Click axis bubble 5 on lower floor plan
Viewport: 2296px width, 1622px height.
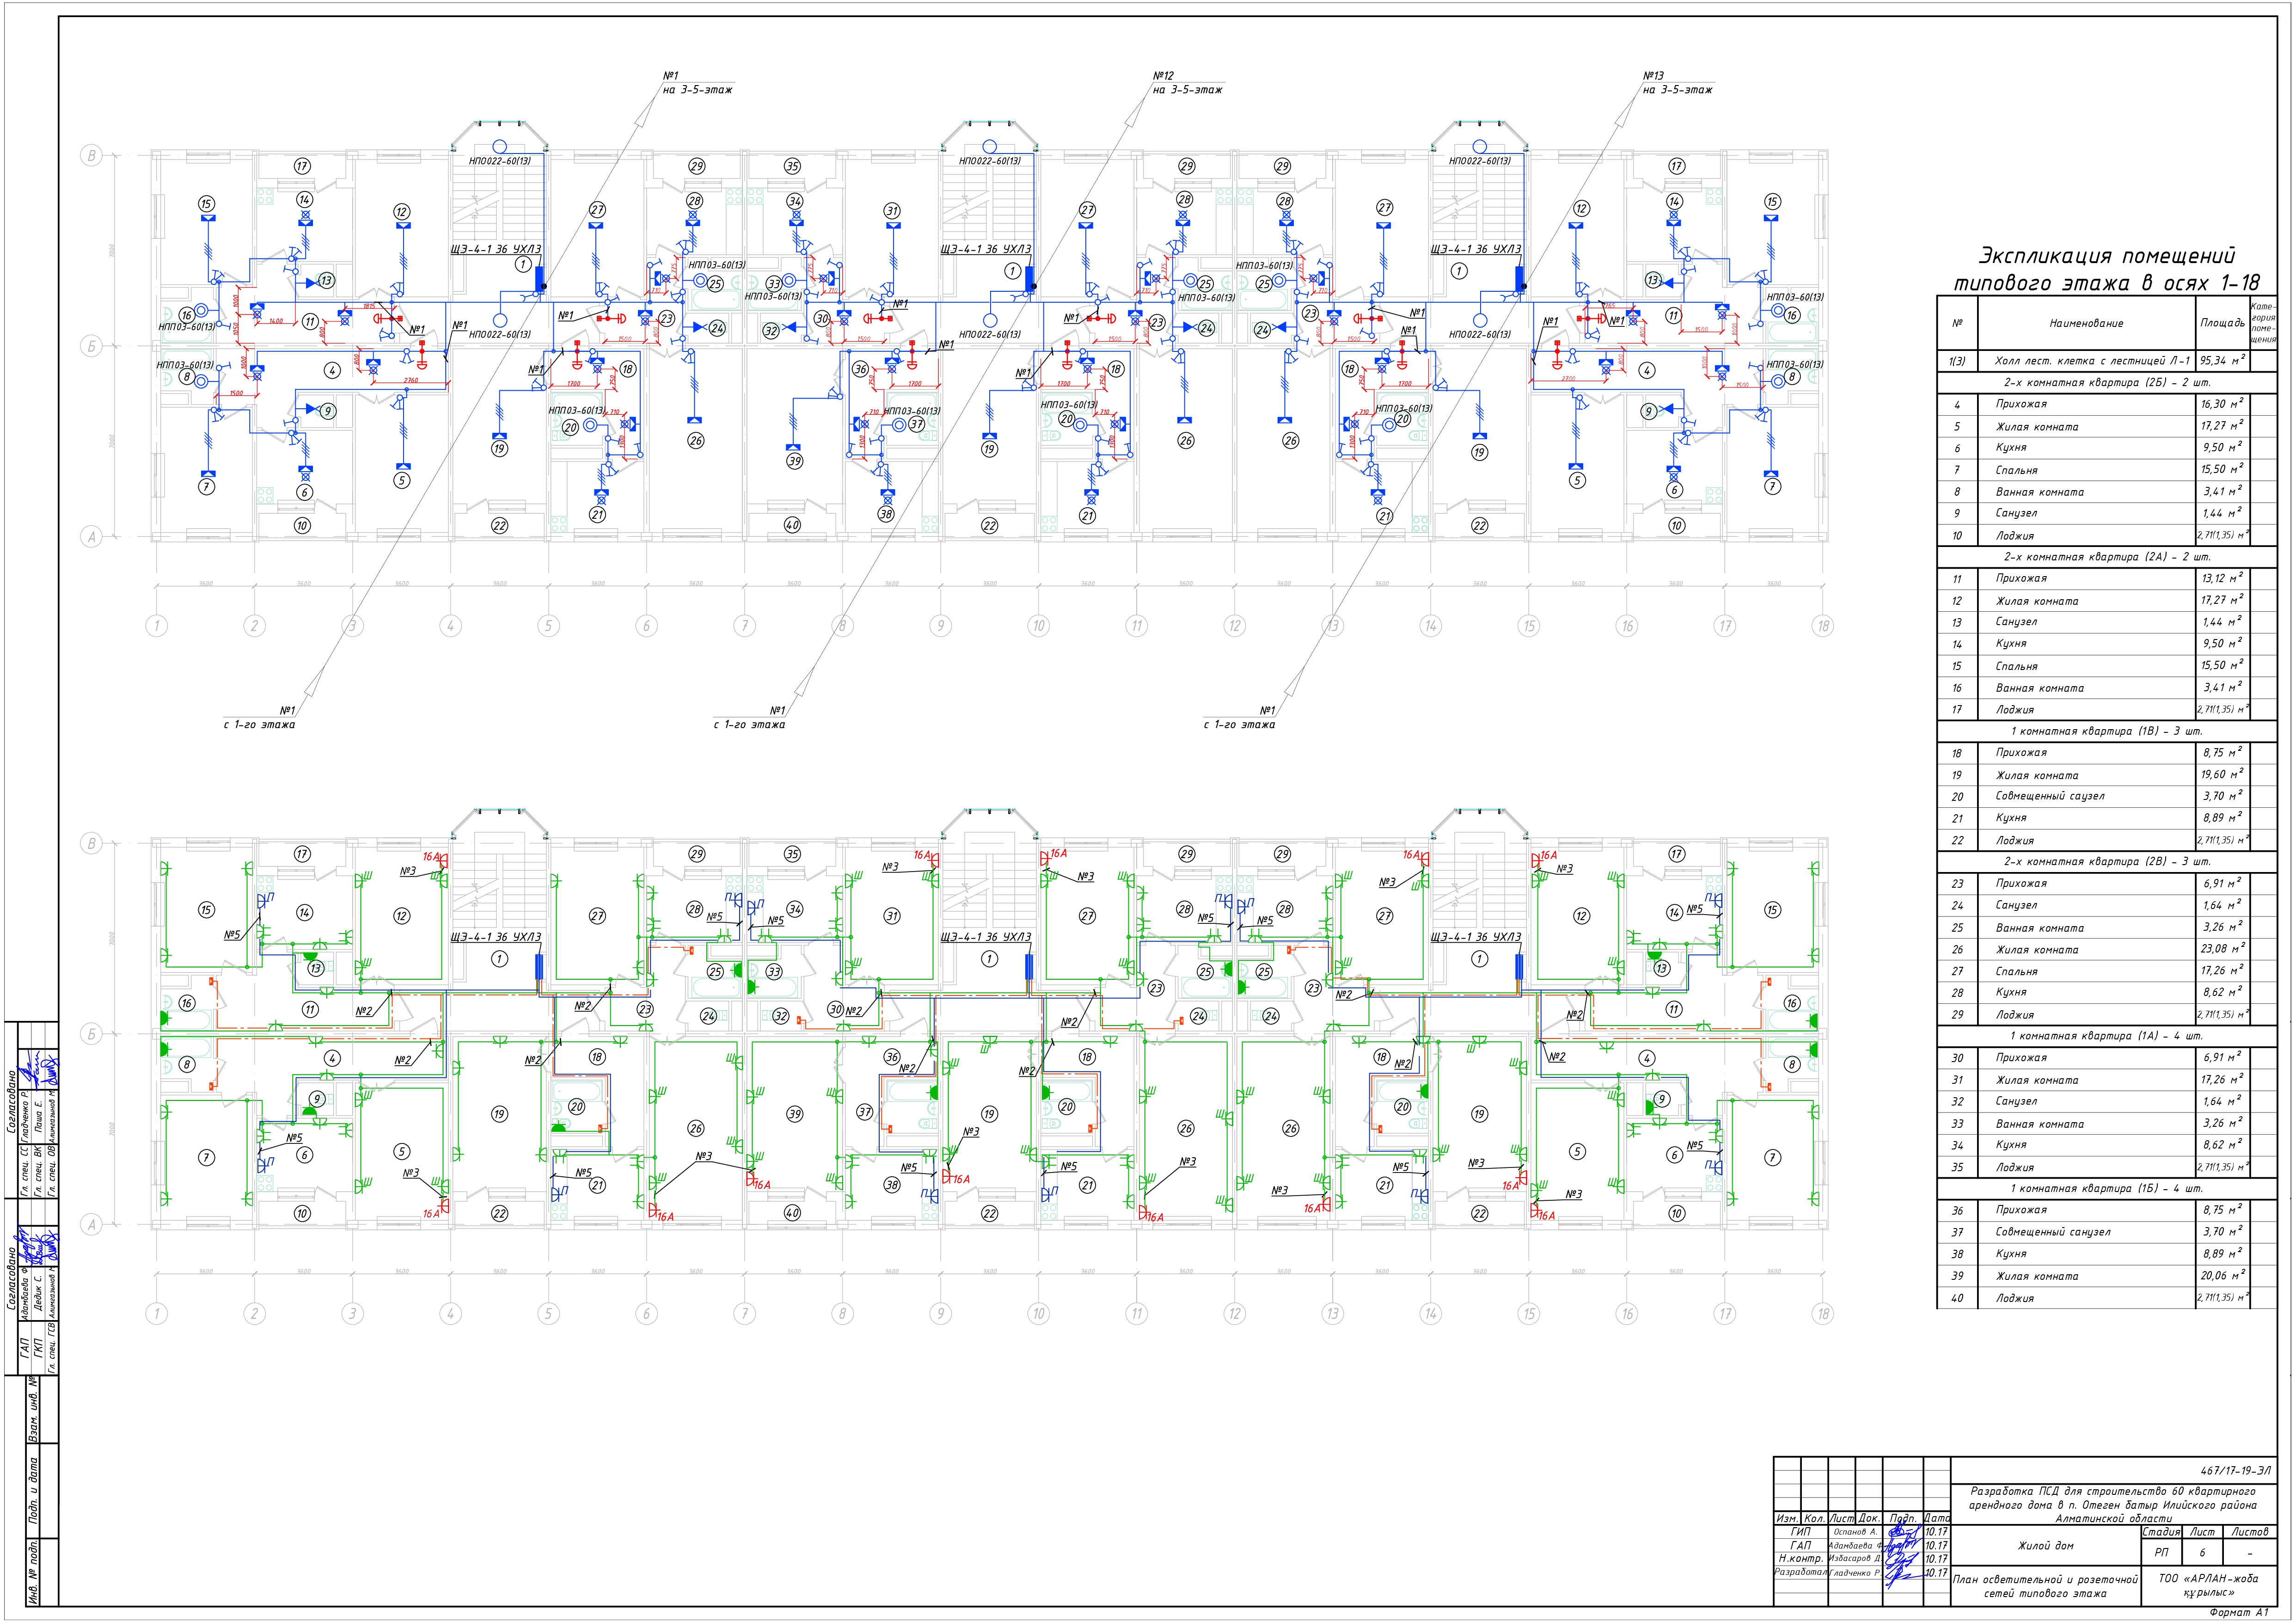coord(548,1314)
